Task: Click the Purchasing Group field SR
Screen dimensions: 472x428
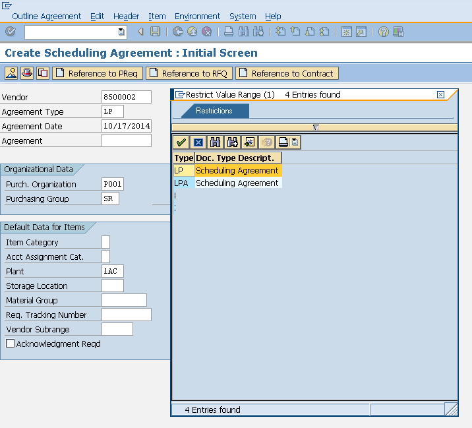Action: [x=111, y=199]
